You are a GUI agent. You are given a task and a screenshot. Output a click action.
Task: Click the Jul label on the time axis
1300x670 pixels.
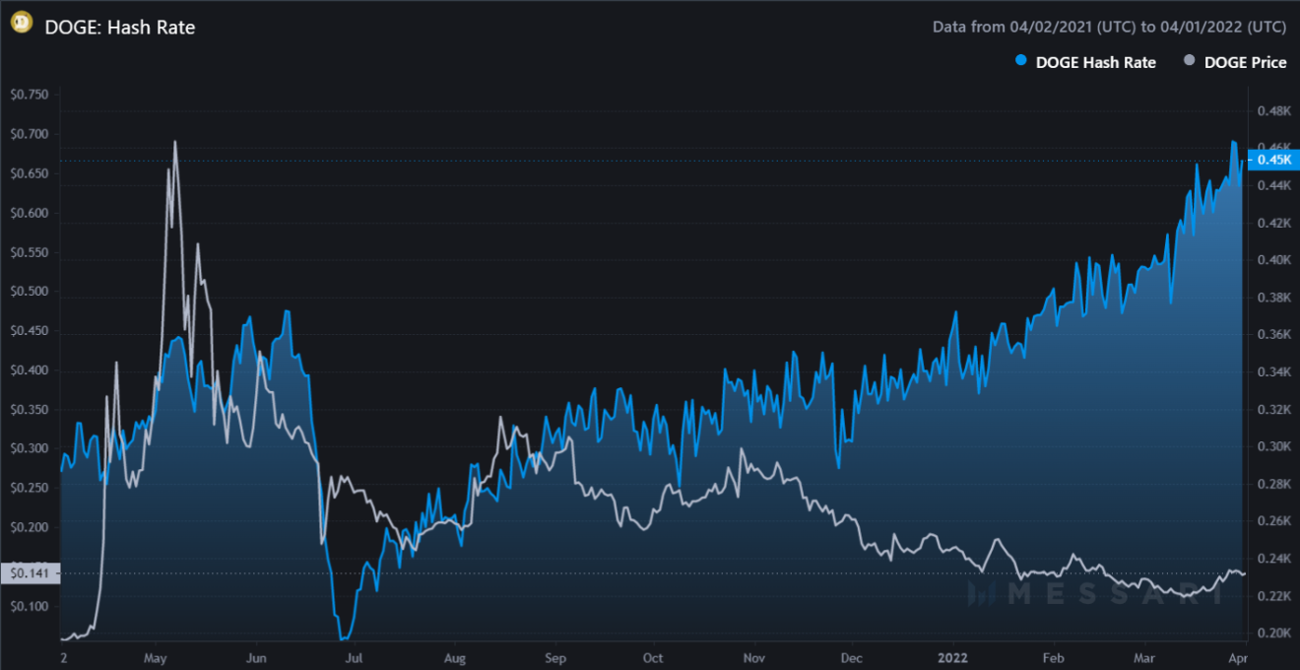point(353,657)
